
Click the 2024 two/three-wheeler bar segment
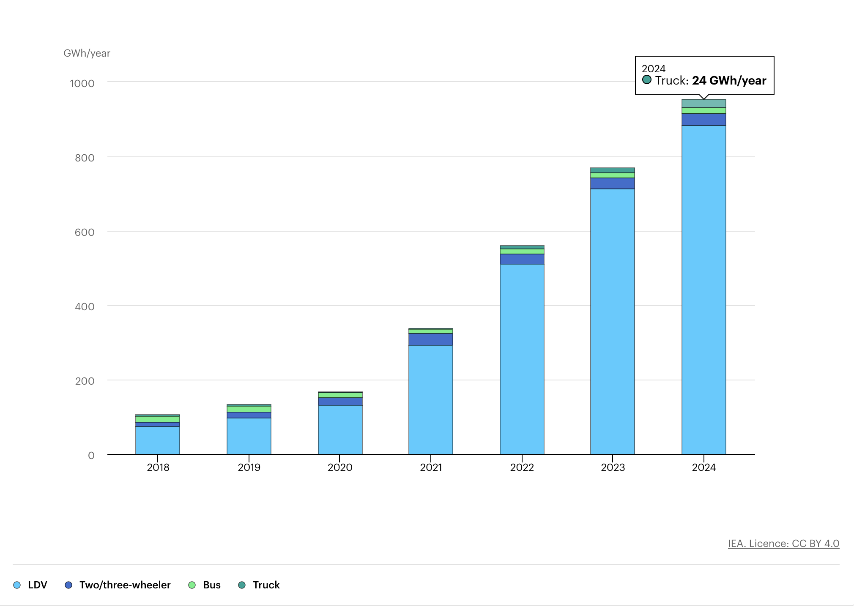pyautogui.click(x=703, y=120)
